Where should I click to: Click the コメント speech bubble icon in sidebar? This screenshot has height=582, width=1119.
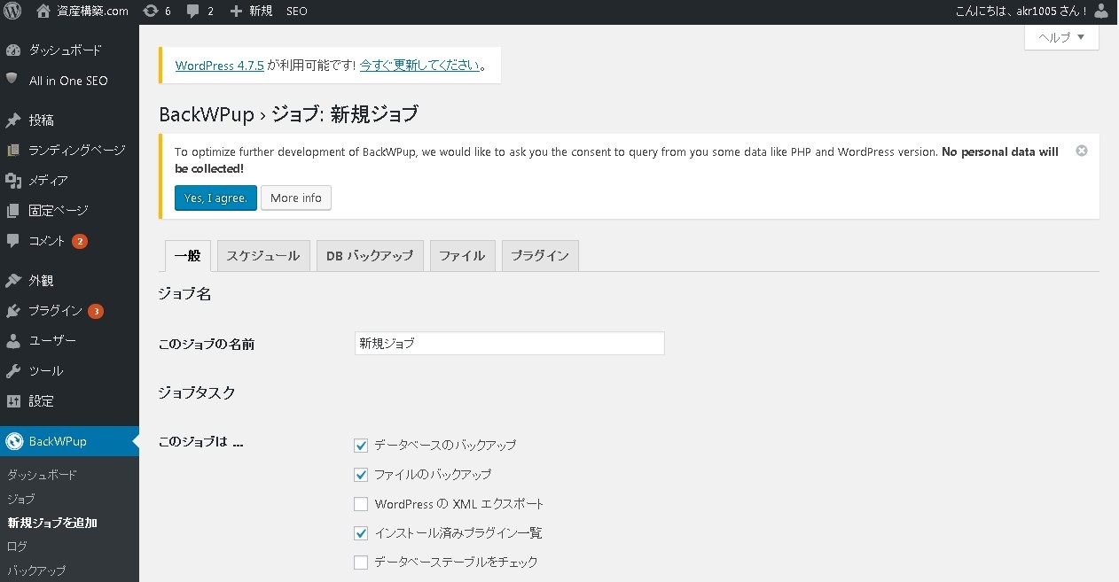pyautogui.click(x=12, y=241)
